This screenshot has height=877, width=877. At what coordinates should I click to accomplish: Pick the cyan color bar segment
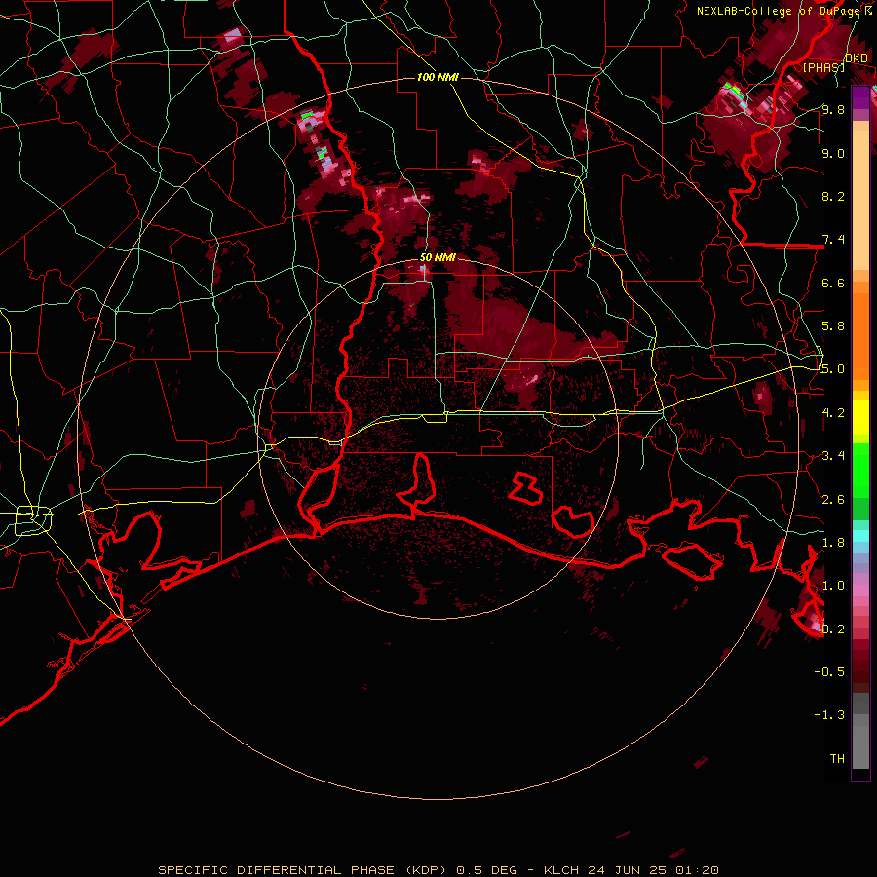coord(860,535)
